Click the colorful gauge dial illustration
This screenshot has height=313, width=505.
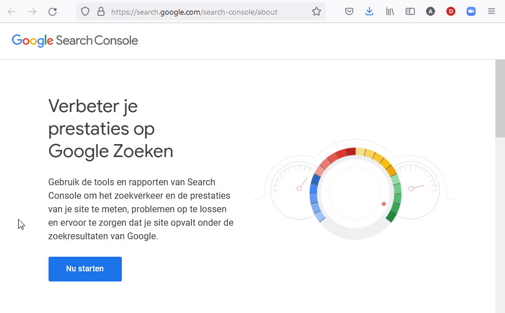tap(355, 190)
